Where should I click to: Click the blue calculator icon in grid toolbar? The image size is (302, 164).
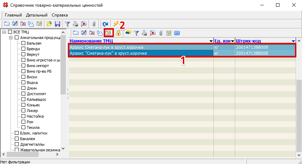pos(177,33)
